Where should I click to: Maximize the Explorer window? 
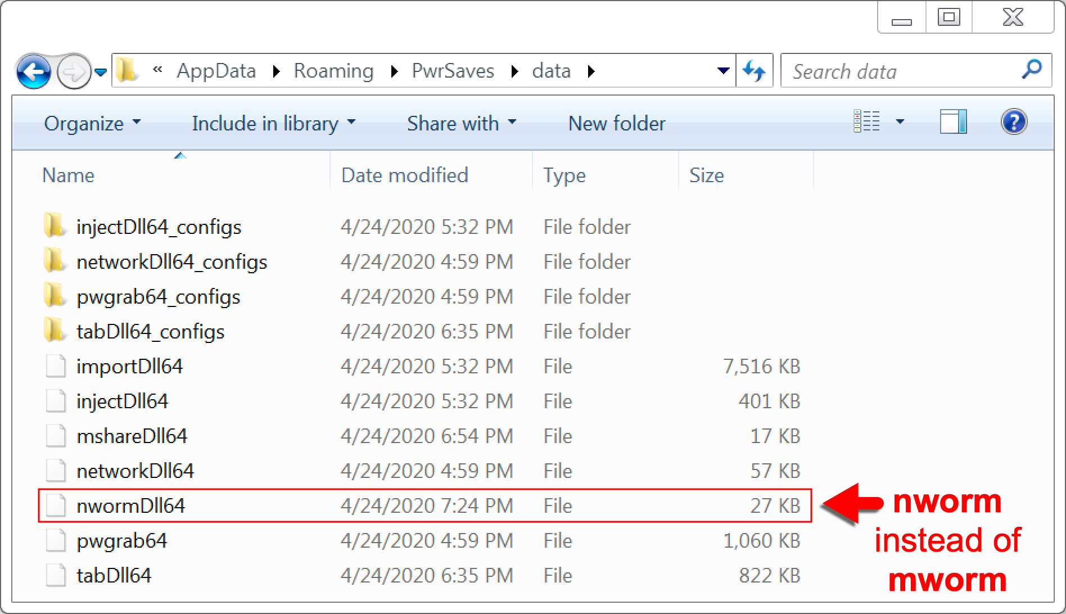pyautogui.click(x=949, y=17)
